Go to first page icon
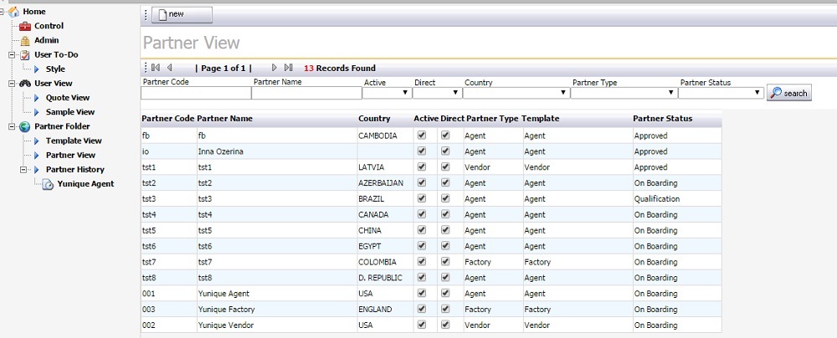Viewport: 837px width, 338px height. tap(156, 68)
